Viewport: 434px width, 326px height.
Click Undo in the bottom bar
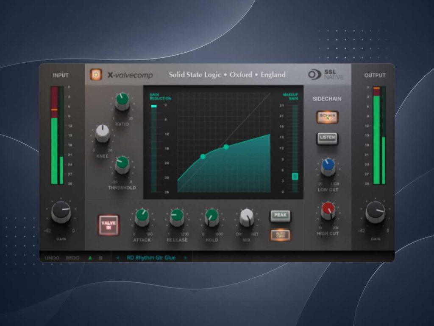52,258
